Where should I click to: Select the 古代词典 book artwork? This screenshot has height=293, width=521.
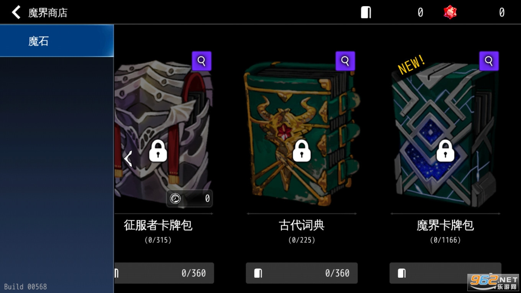(x=302, y=134)
